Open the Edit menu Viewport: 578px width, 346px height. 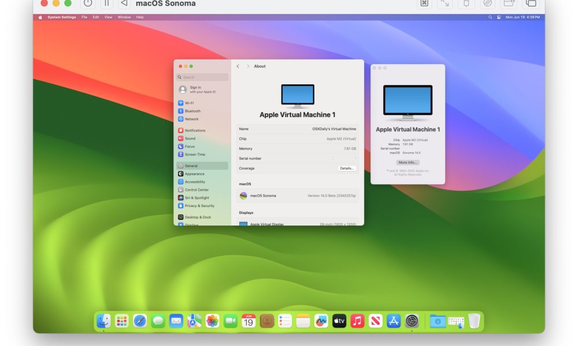coord(96,17)
